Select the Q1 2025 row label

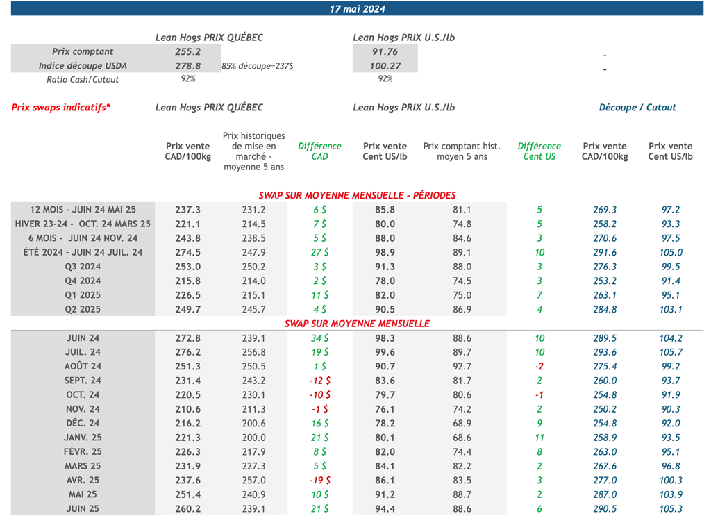[x=83, y=295]
